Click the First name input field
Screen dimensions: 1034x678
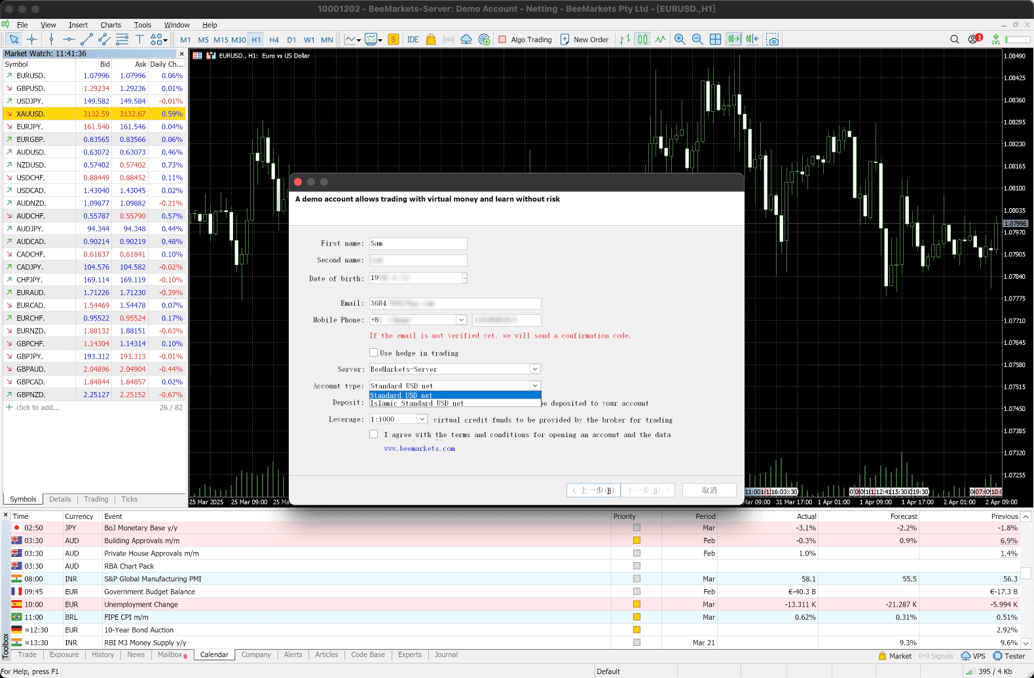[x=418, y=243]
